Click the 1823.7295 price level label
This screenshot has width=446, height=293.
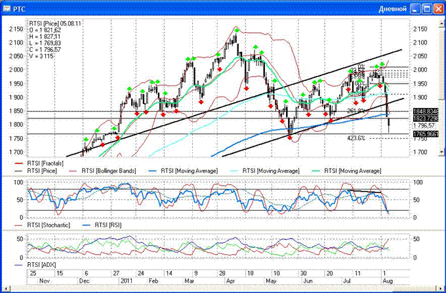[425, 118]
